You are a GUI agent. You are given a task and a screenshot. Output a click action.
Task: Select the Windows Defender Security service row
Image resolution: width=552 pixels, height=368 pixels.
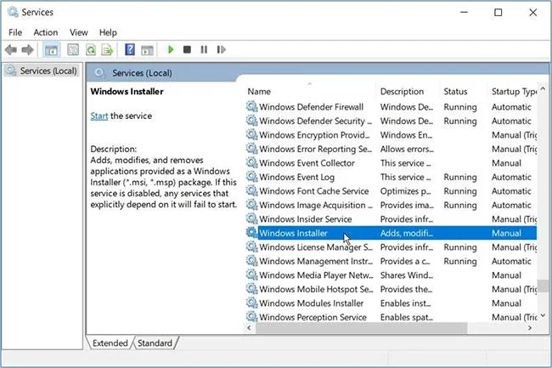(391, 121)
